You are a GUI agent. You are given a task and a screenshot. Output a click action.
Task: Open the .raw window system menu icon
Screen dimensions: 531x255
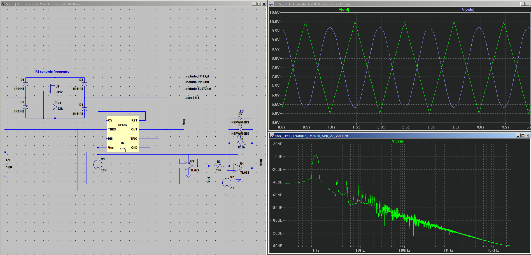click(x=272, y=4)
